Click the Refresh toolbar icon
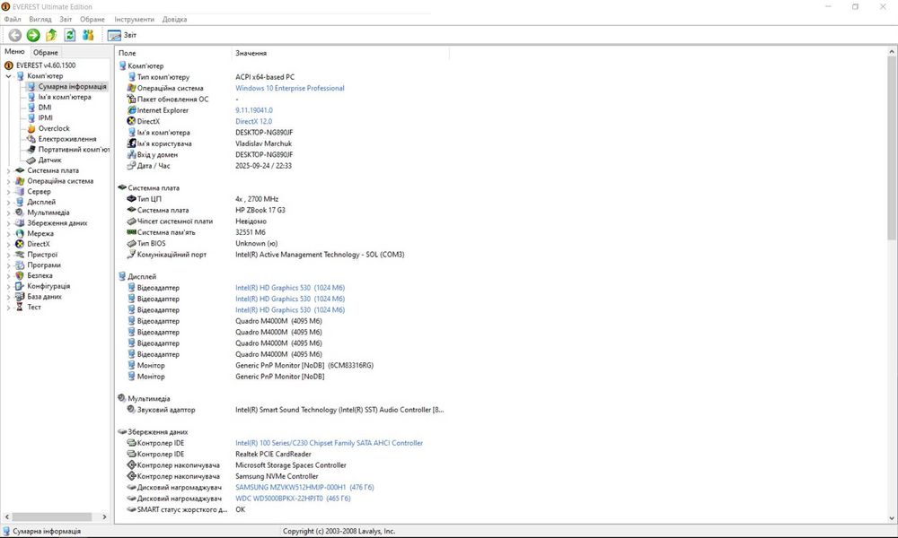The width and height of the screenshot is (898, 538). point(70,35)
